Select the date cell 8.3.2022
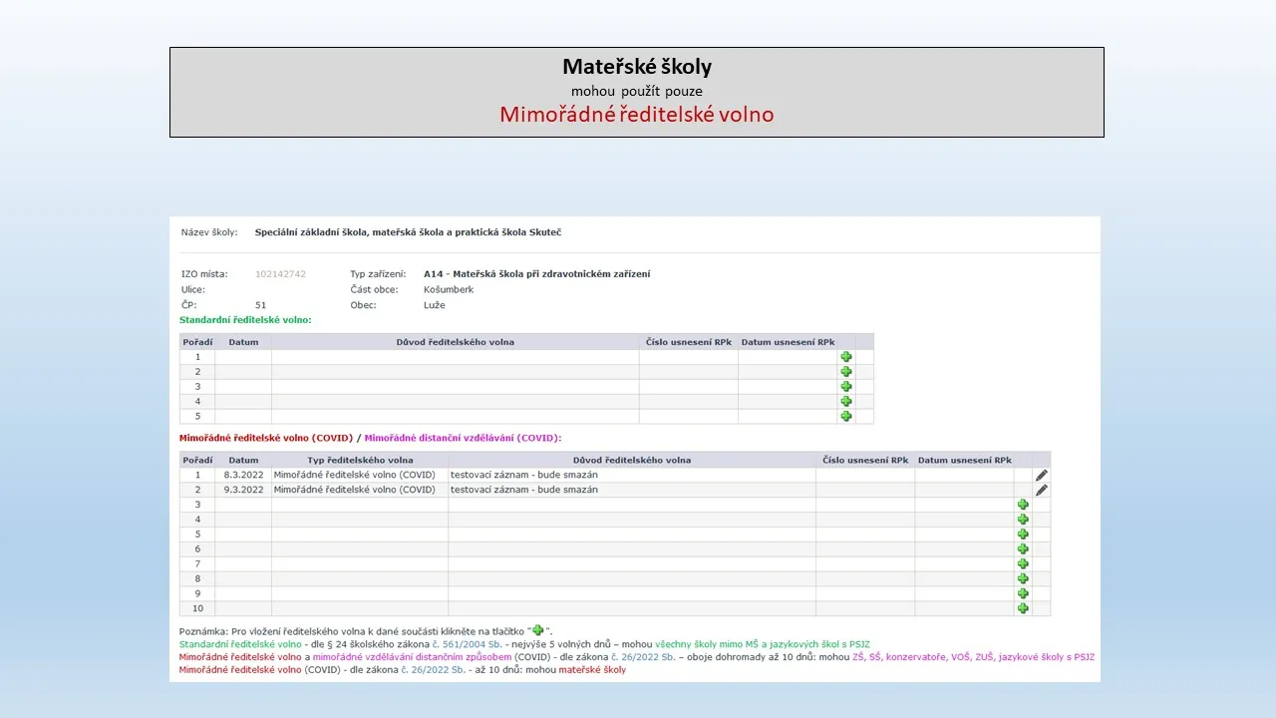This screenshot has width=1276, height=718. pyautogui.click(x=243, y=475)
